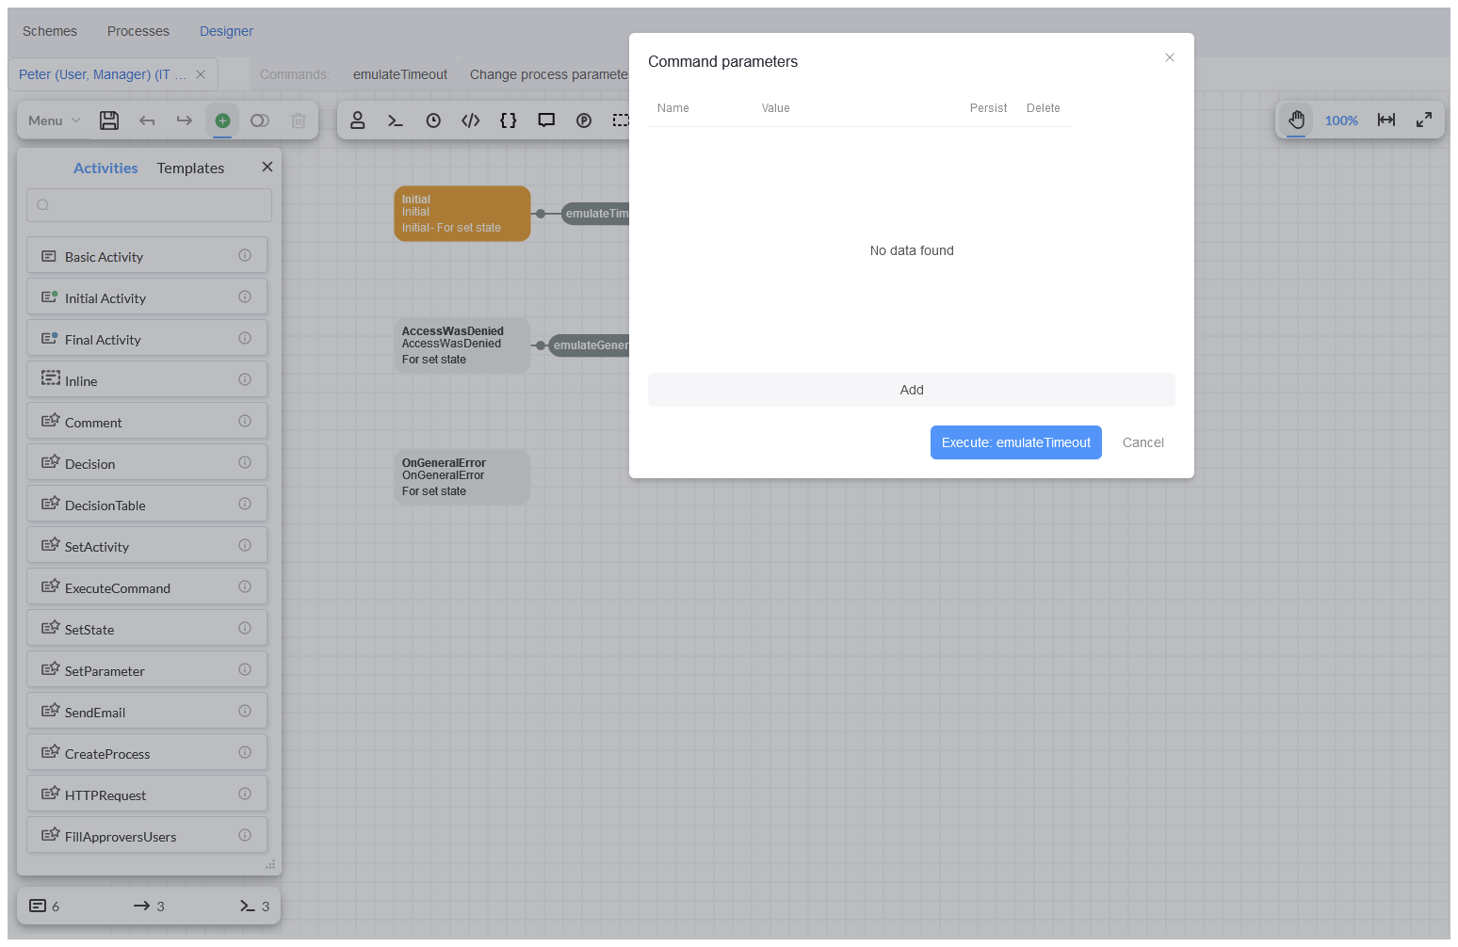Select the ExecuteCommand item
This screenshot has width=1458, height=947.
[x=147, y=587]
